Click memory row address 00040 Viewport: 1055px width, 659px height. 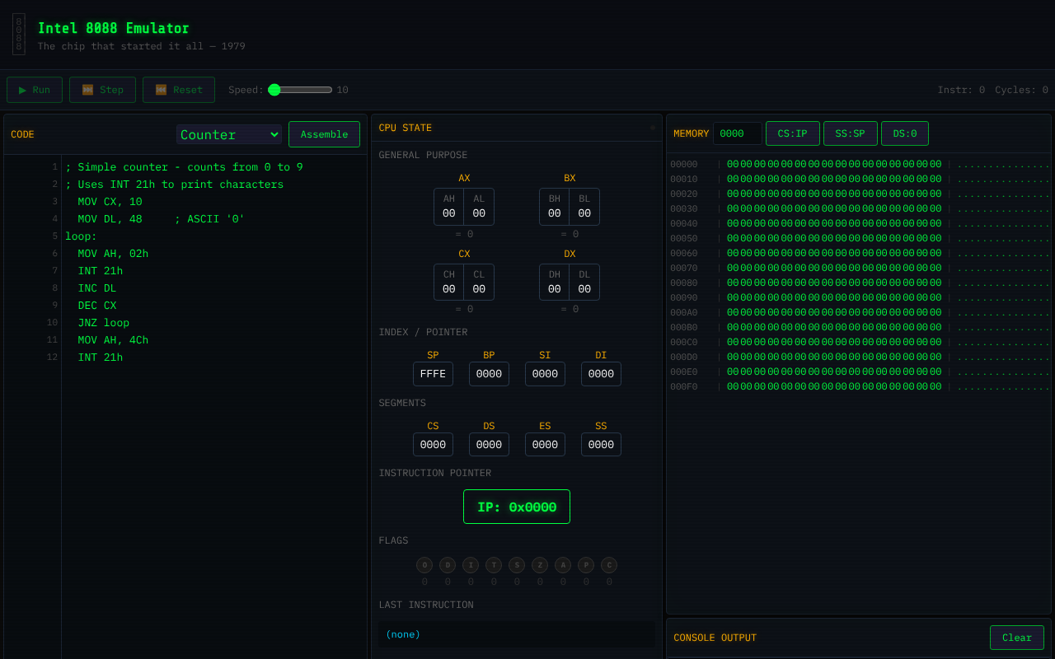coord(684,224)
